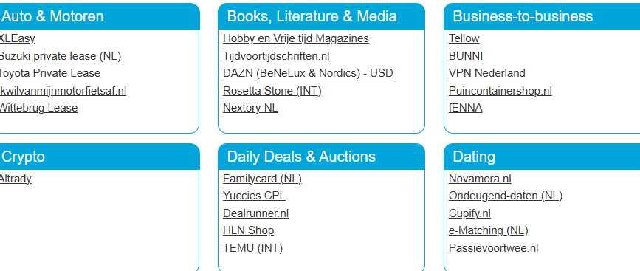
Task: Open the Dealrunner.nl link
Action: point(255,213)
